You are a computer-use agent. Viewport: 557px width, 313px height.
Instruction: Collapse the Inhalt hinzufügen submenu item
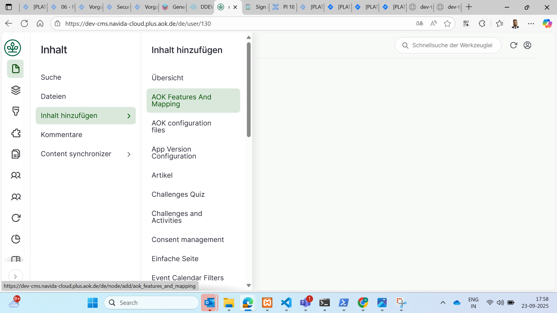(x=86, y=116)
